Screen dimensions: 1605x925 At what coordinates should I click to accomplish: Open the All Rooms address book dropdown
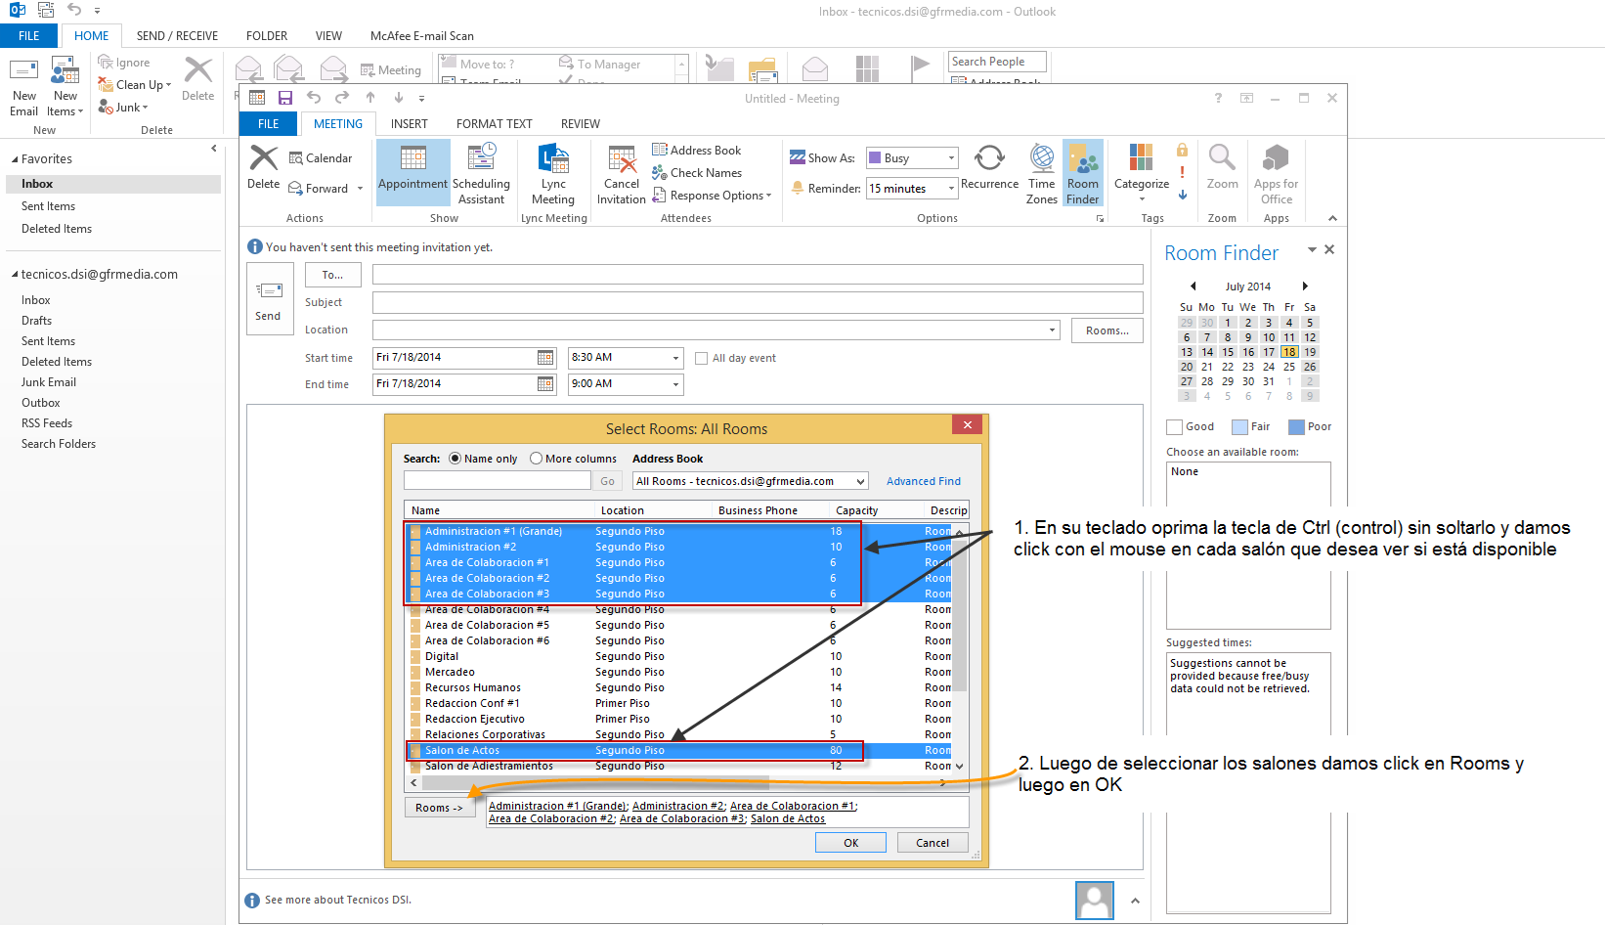tap(860, 481)
